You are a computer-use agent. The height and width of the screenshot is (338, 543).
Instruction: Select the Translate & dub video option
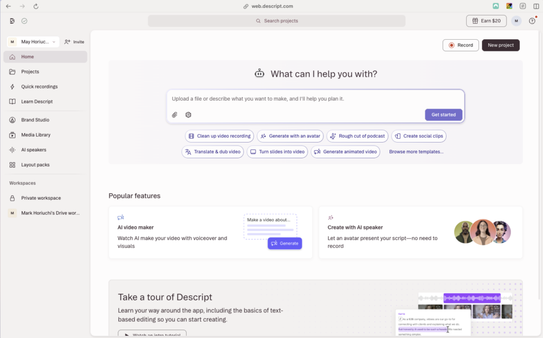pos(213,152)
